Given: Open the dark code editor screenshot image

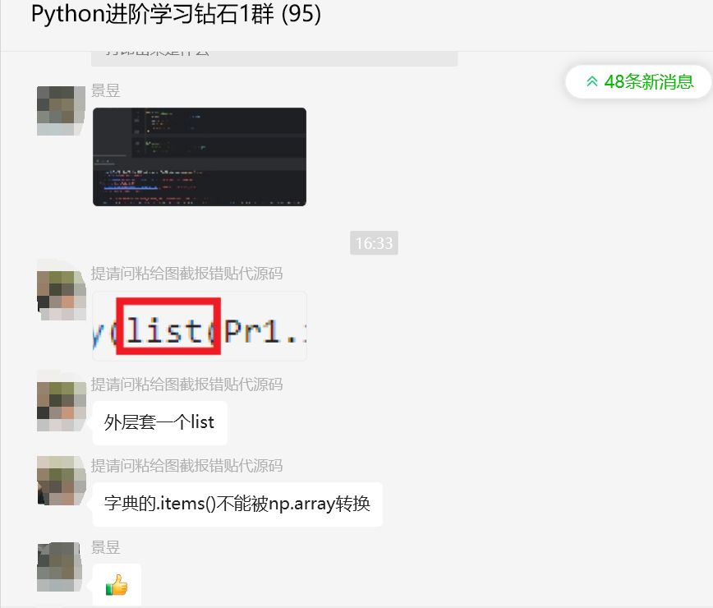Looking at the screenshot, I should tap(199, 157).
